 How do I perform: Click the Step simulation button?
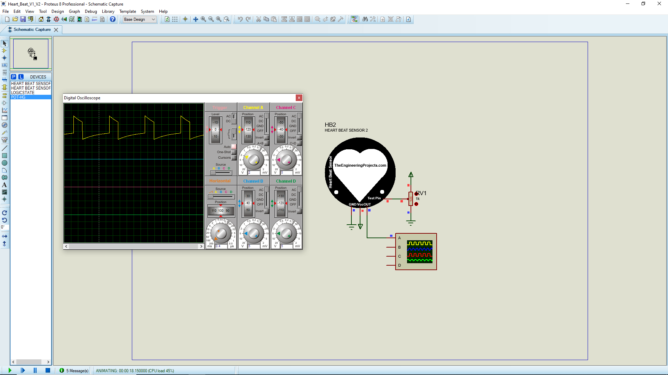click(23, 370)
